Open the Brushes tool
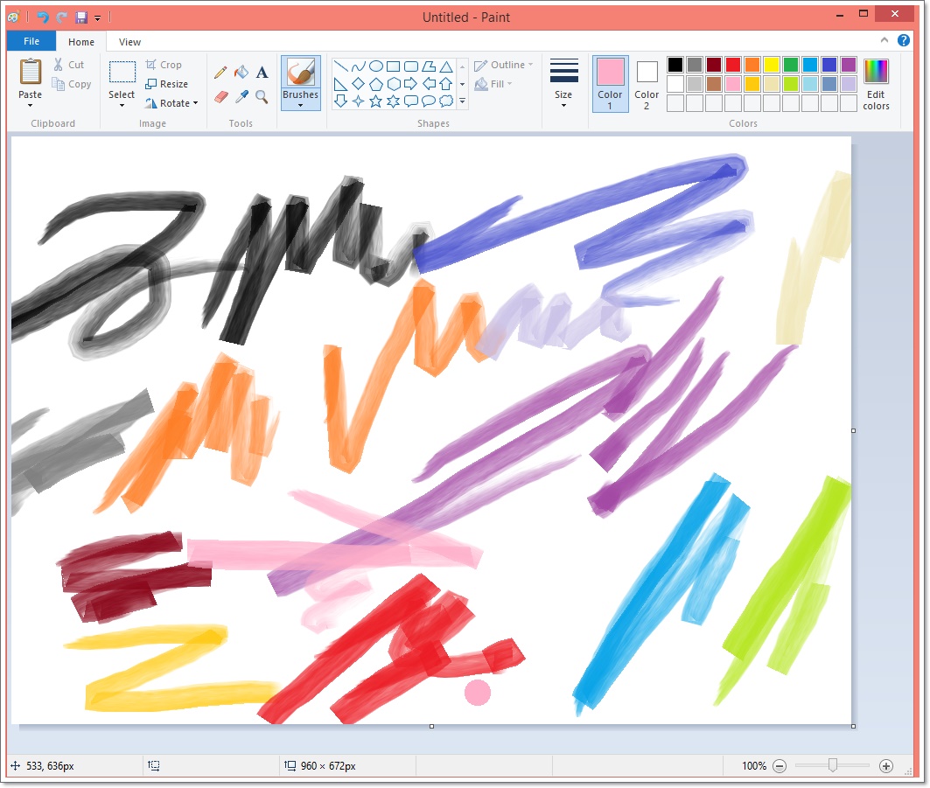 pos(300,76)
